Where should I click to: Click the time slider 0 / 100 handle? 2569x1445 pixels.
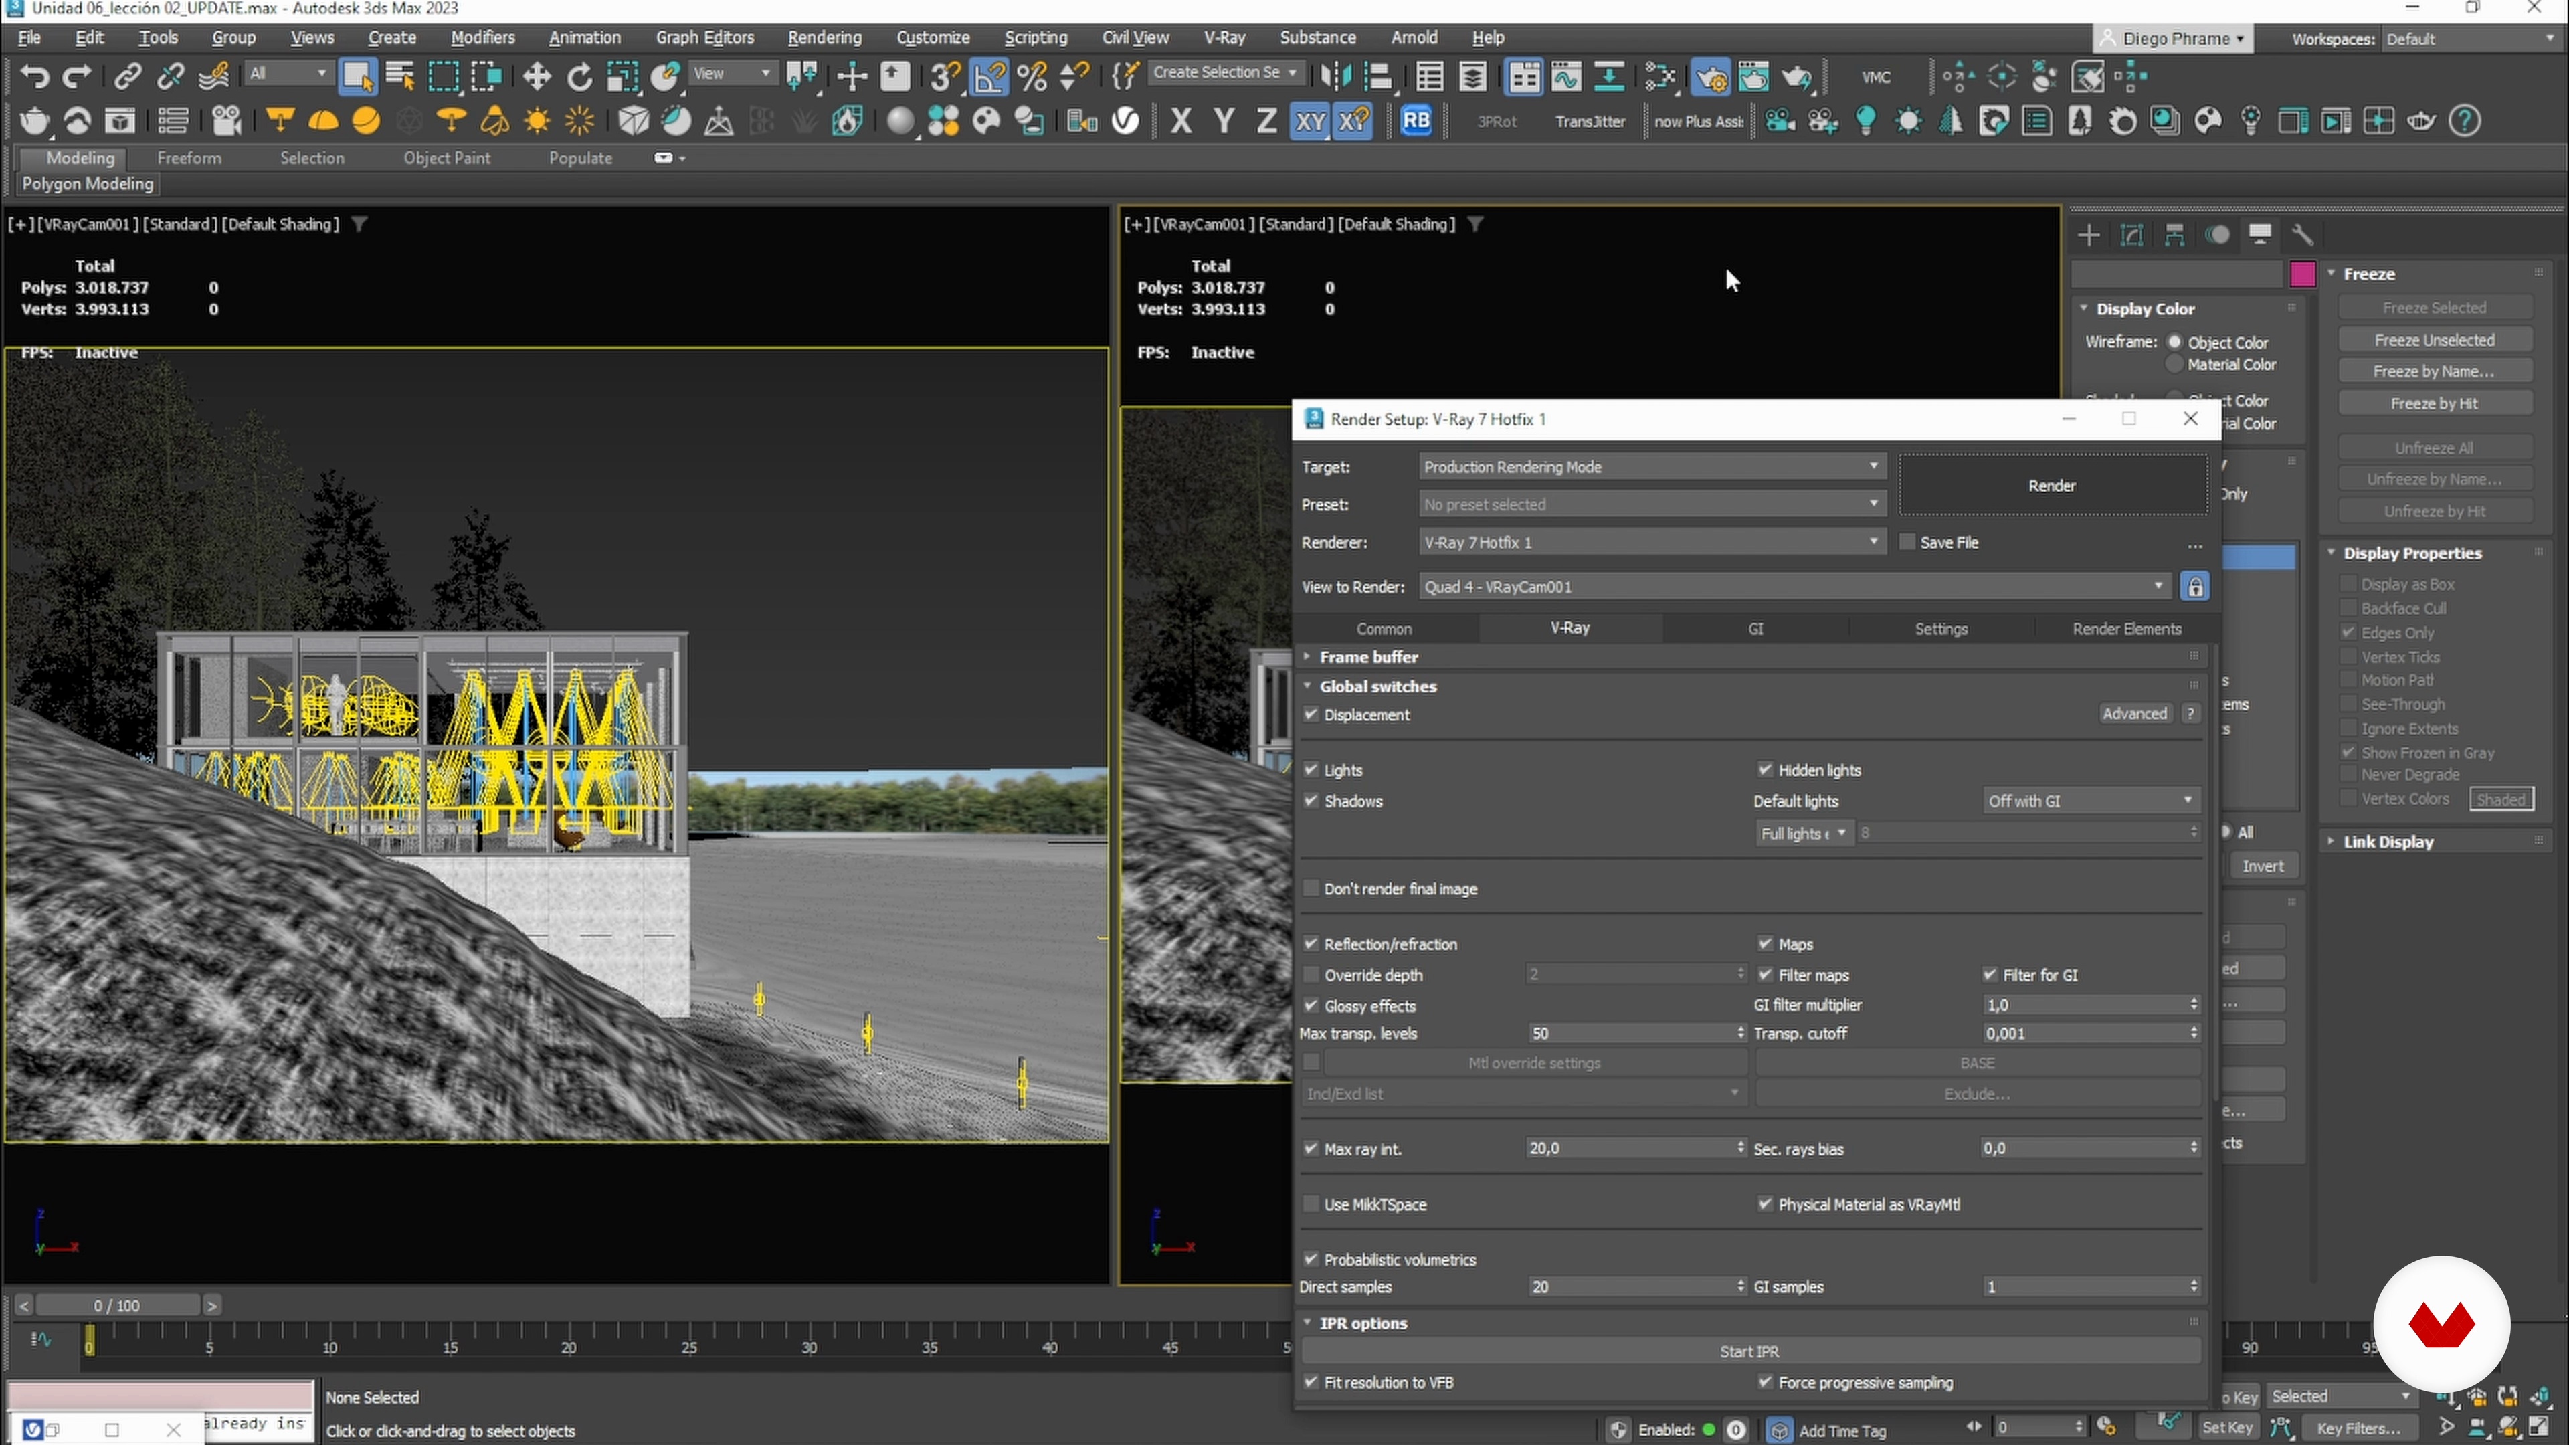point(116,1305)
